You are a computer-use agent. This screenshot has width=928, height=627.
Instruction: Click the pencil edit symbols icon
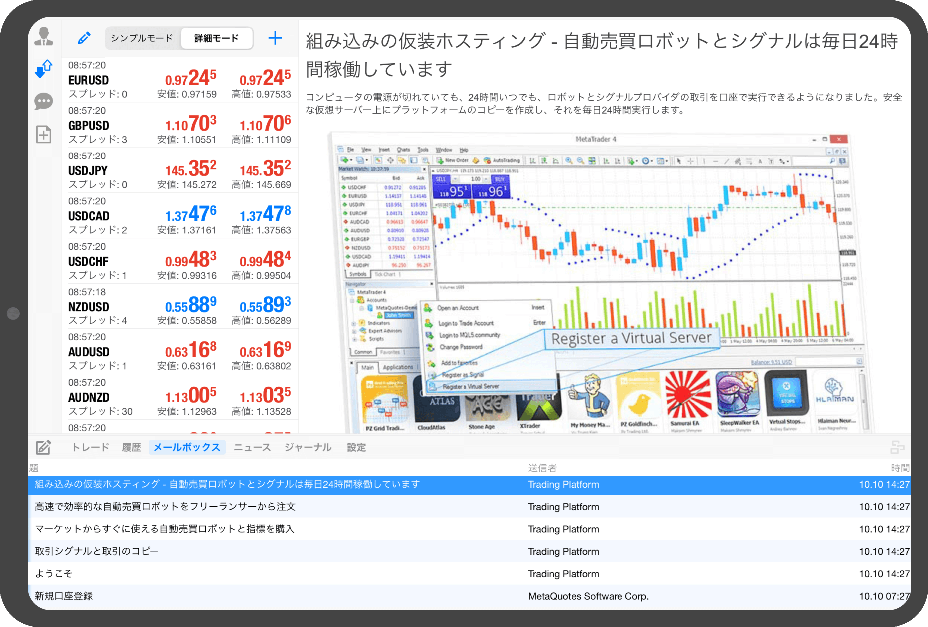point(84,38)
